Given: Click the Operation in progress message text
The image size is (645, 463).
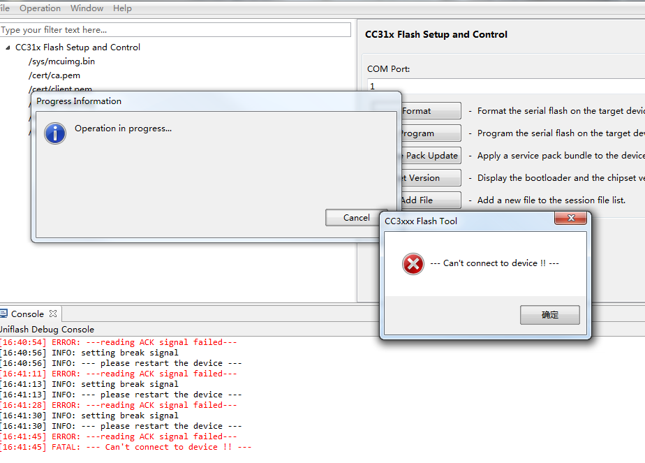Looking at the screenshot, I should coord(123,128).
